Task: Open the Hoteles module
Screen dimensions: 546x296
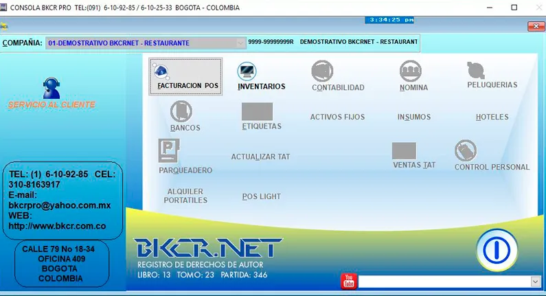Action: pos(492,117)
